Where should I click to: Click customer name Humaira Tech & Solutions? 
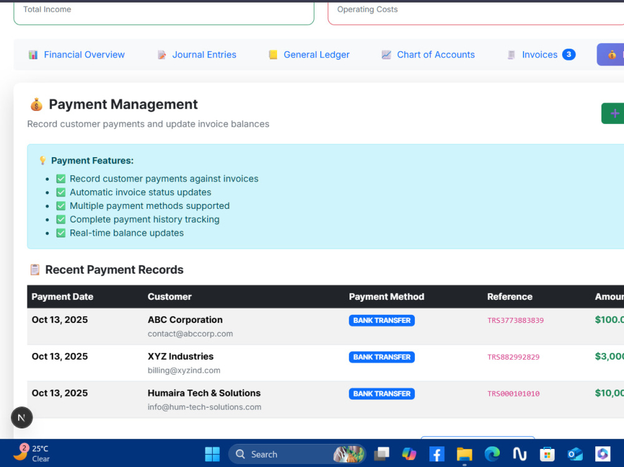(x=204, y=393)
